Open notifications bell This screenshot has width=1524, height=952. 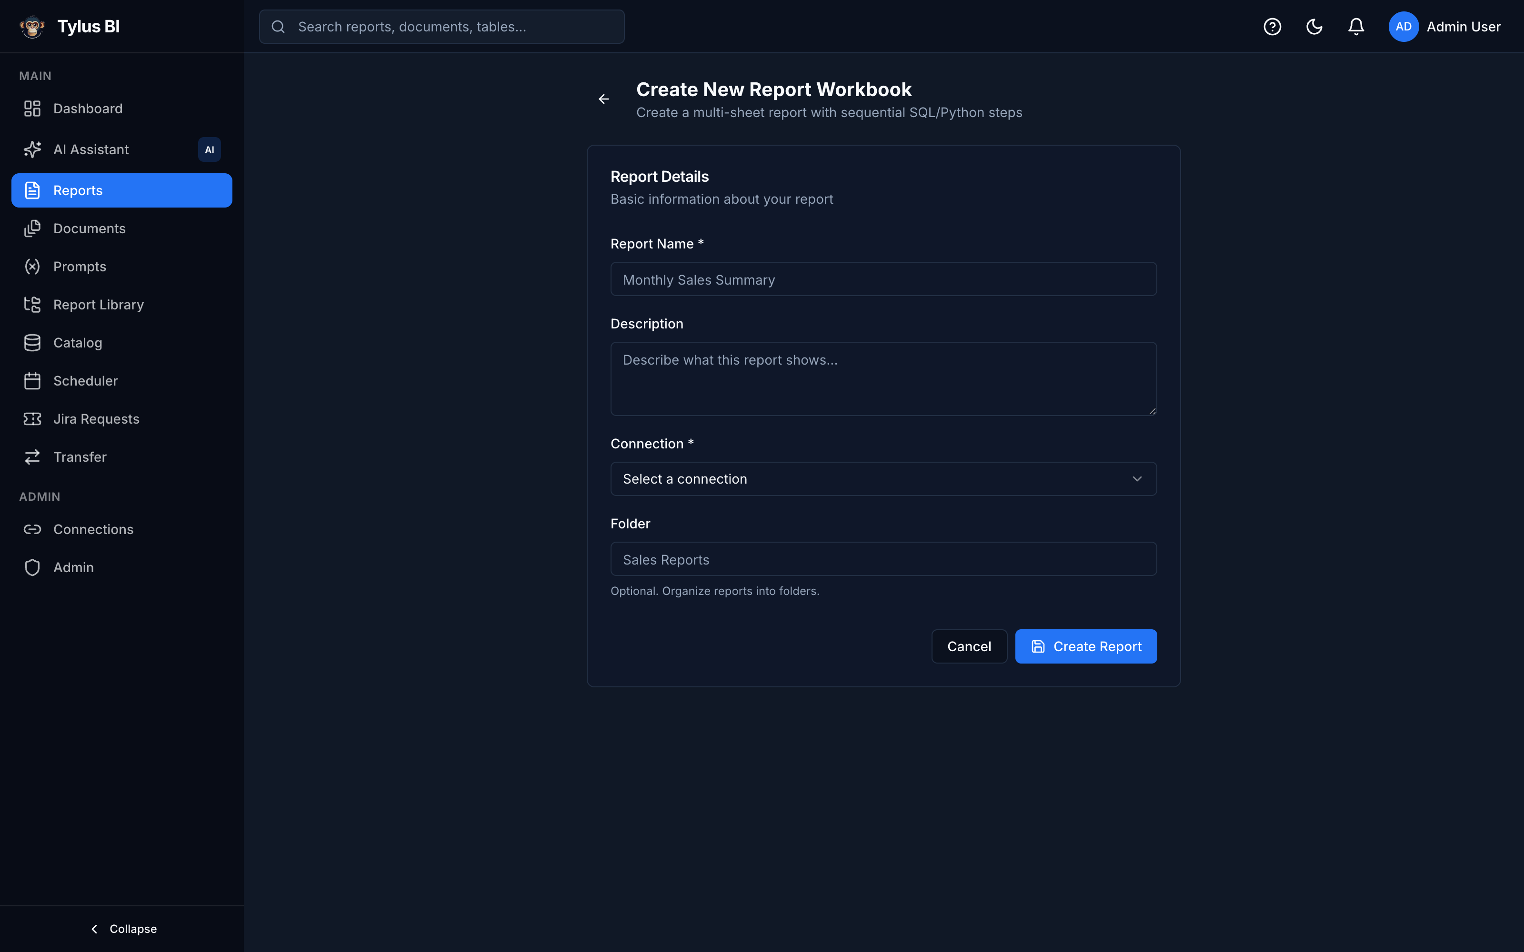point(1356,27)
